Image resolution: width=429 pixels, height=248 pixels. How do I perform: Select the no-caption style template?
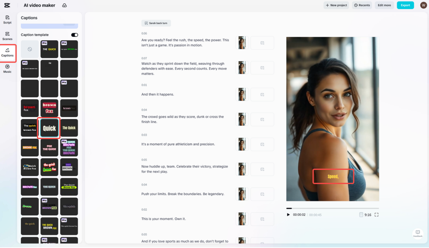[x=29, y=49]
